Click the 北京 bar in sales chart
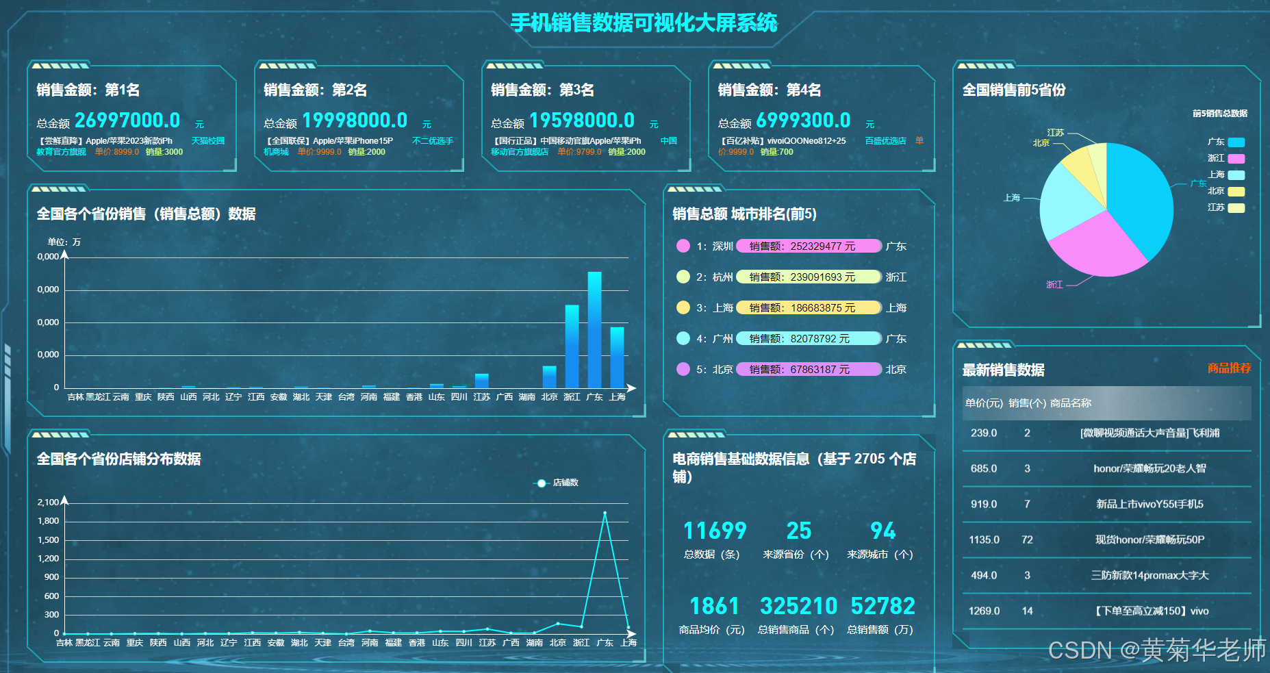 549,377
